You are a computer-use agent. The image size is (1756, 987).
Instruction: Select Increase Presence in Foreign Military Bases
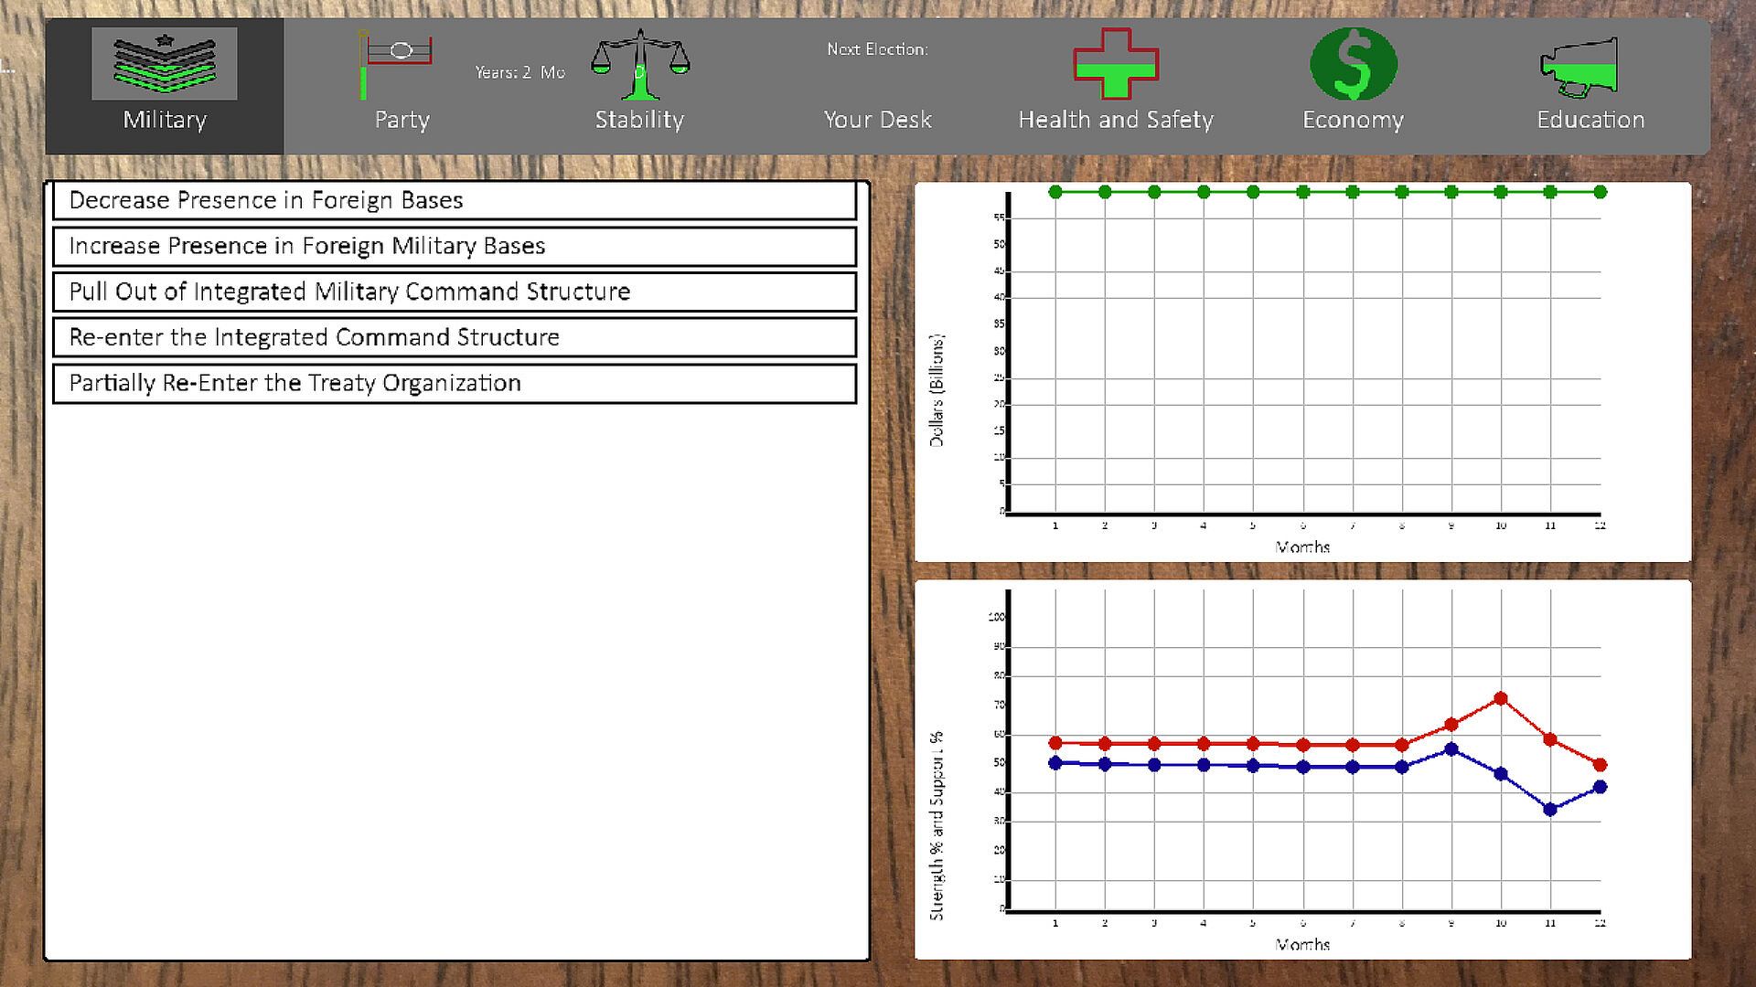(x=455, y=246)
